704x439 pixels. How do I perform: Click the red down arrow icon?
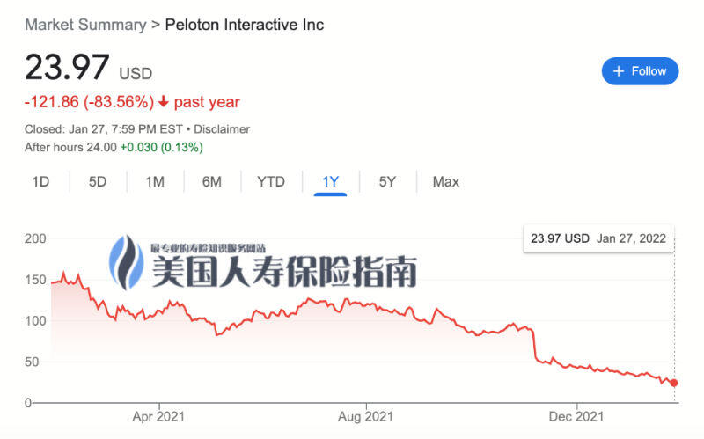164,101
